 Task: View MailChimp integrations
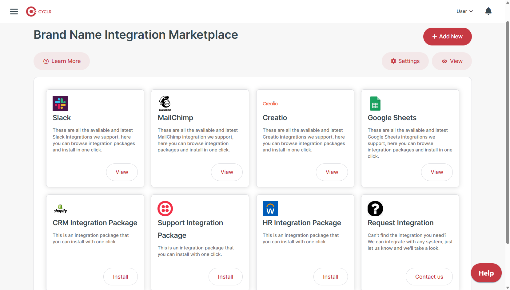227,172
